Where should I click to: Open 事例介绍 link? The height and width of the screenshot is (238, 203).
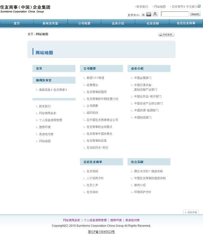pos(140,185)
